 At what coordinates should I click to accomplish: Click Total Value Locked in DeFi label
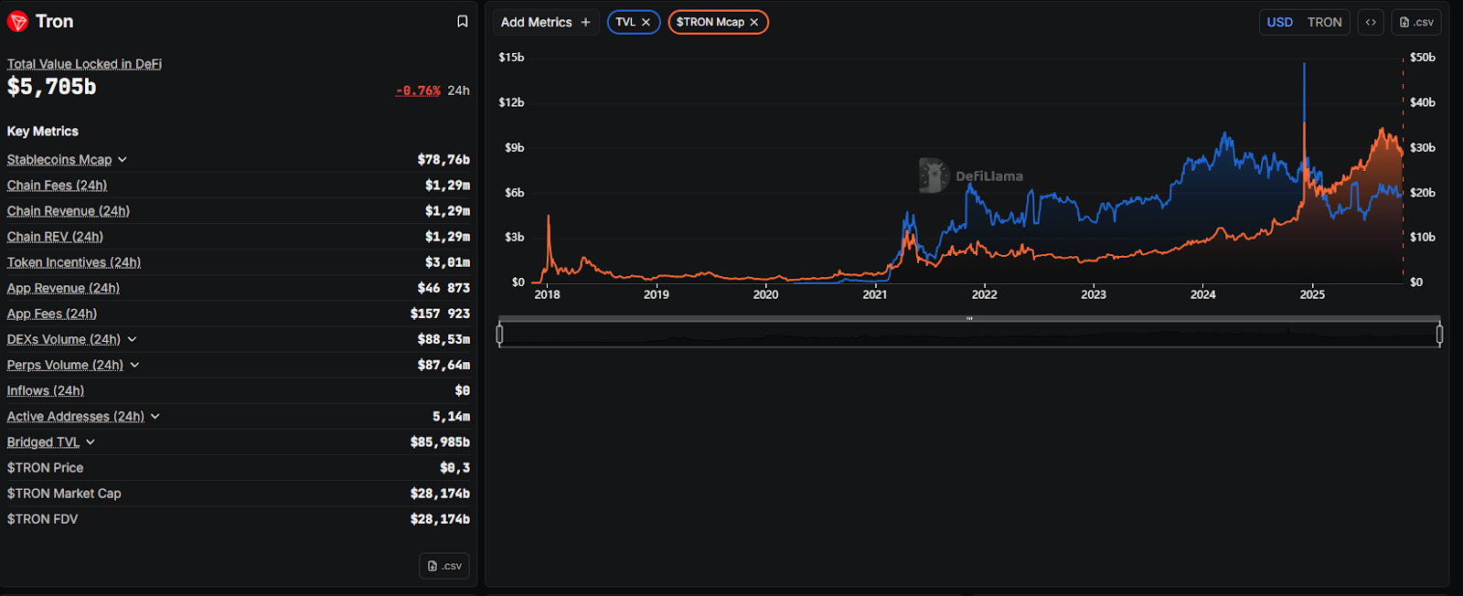click(84, 64)
